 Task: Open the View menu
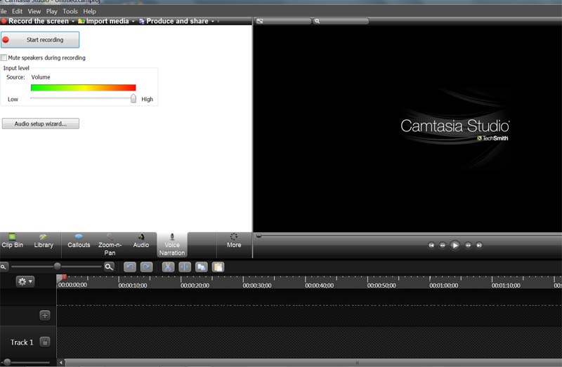click(34, 11)
